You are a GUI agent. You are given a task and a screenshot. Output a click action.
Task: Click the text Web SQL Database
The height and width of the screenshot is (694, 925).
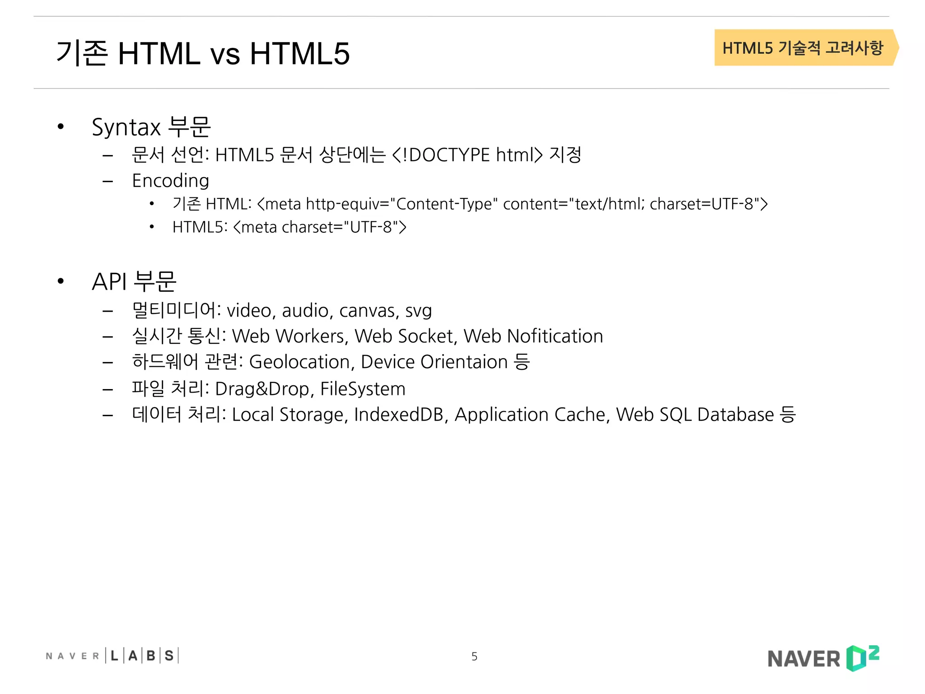coord(695,414)
